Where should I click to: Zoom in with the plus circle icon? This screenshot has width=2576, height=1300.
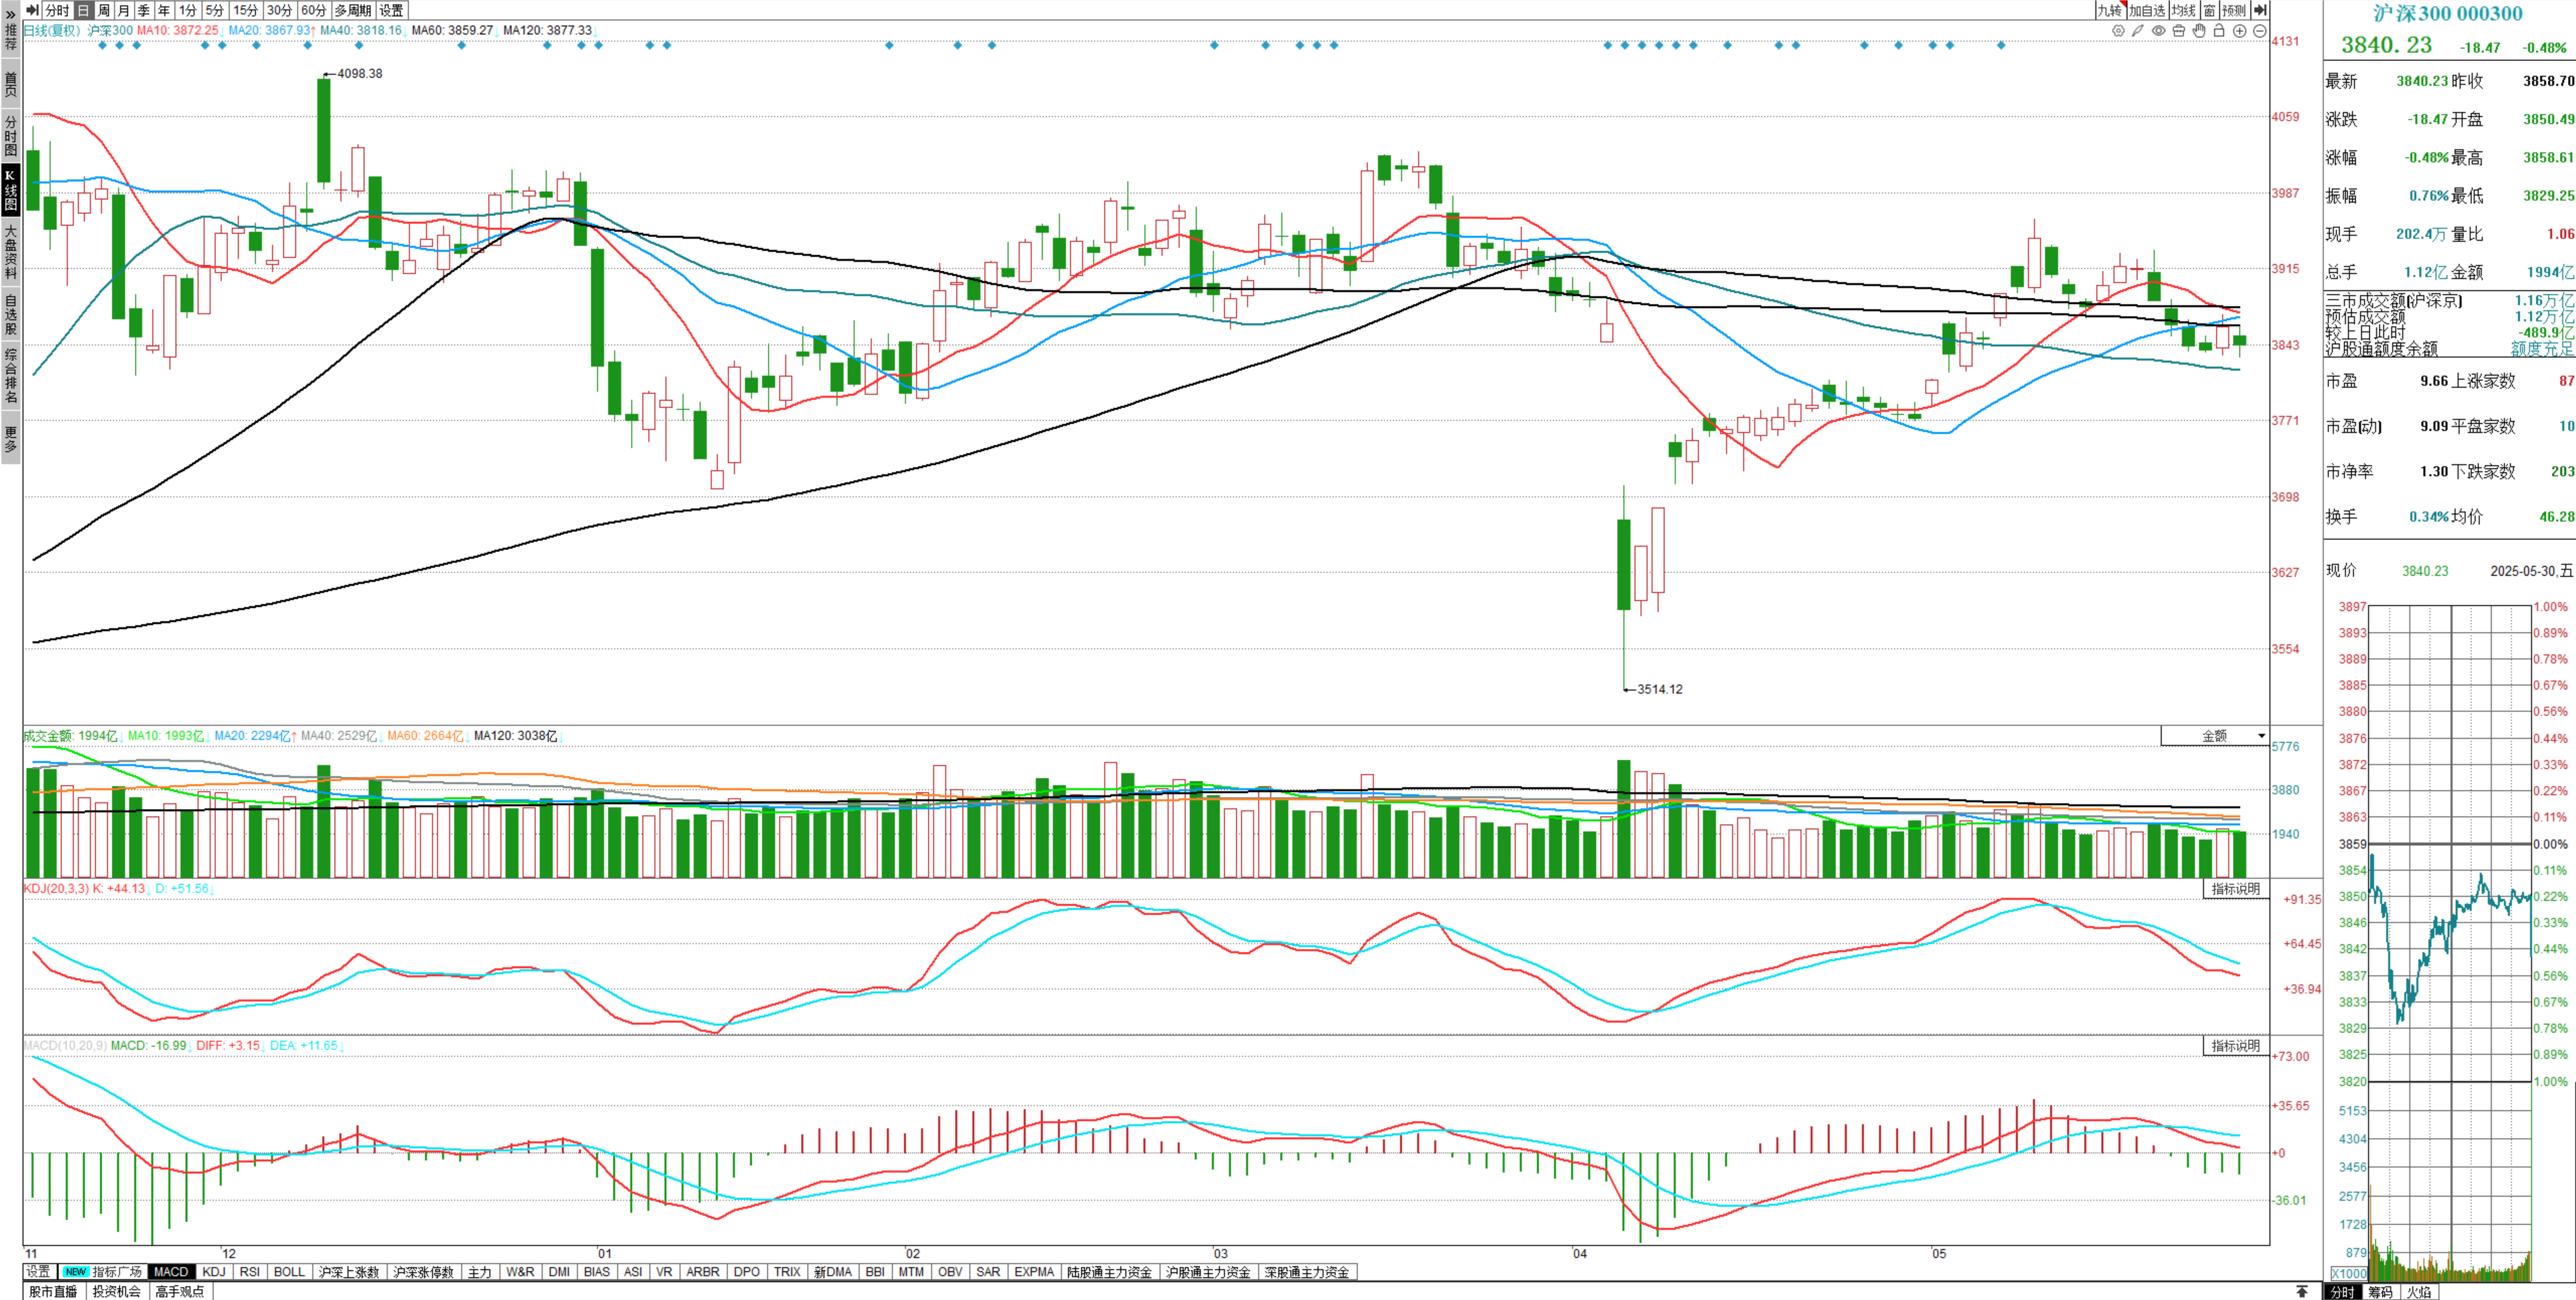[x=2240, y=31]
